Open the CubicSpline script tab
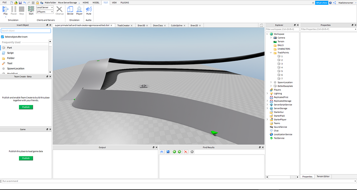The width and height of the screenshot is (357, 190). pos(177,25)
